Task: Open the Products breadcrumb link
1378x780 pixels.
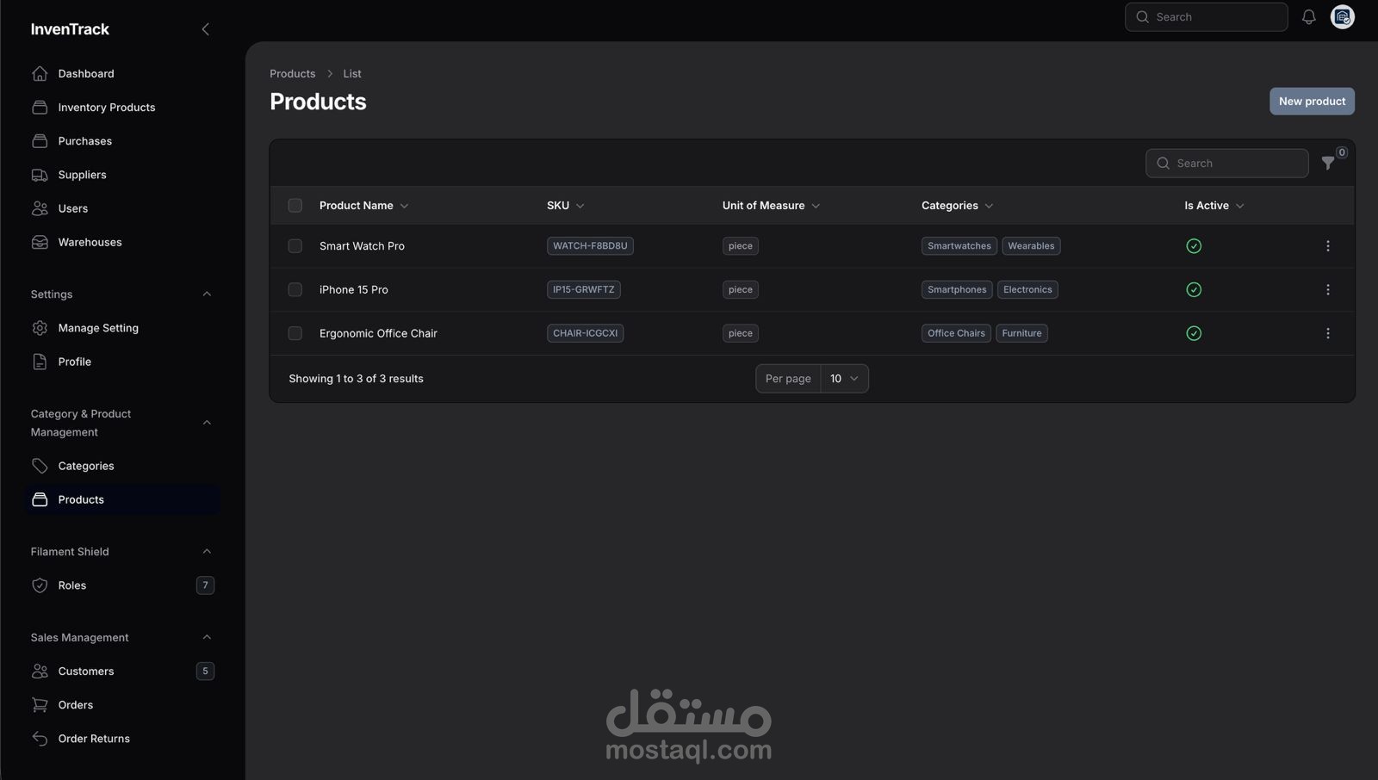Action: tap(292, 73)
